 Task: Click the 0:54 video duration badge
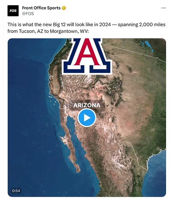tap(16, 190)
